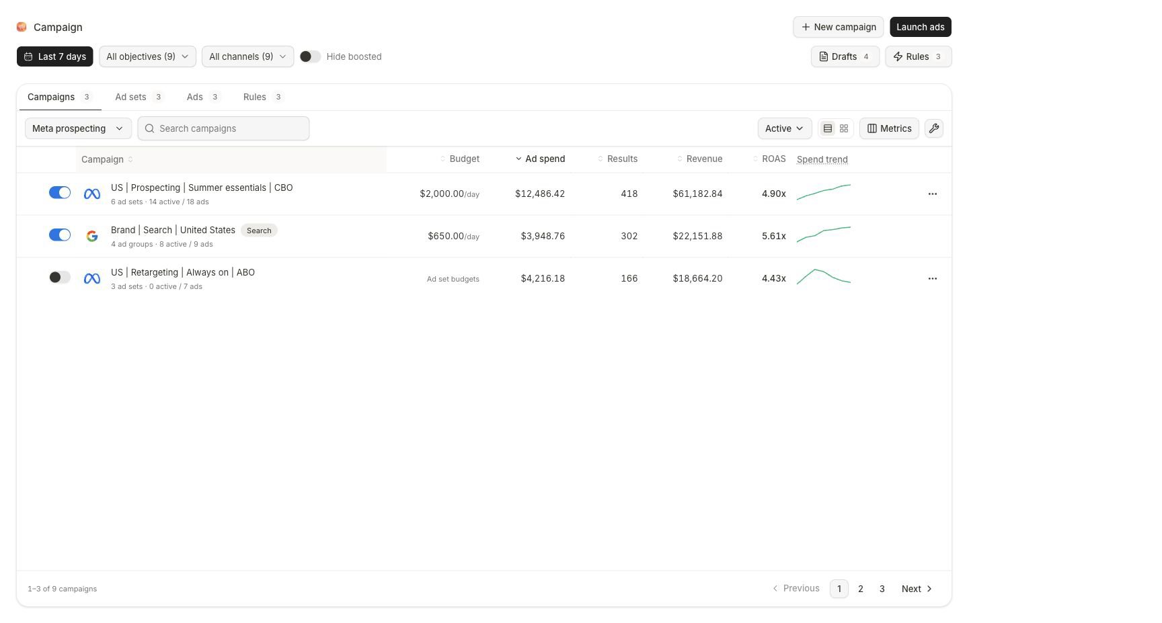Sort by Revenue column header

pyautogui.click(x=700, y=159)
